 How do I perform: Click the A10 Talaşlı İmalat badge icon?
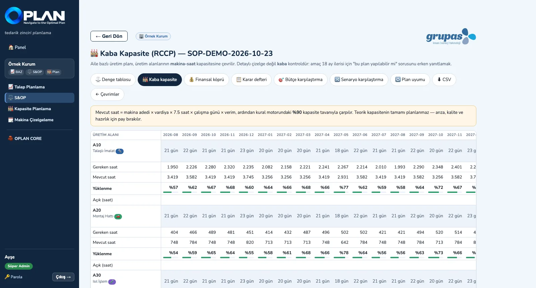(x=120, y=151)
